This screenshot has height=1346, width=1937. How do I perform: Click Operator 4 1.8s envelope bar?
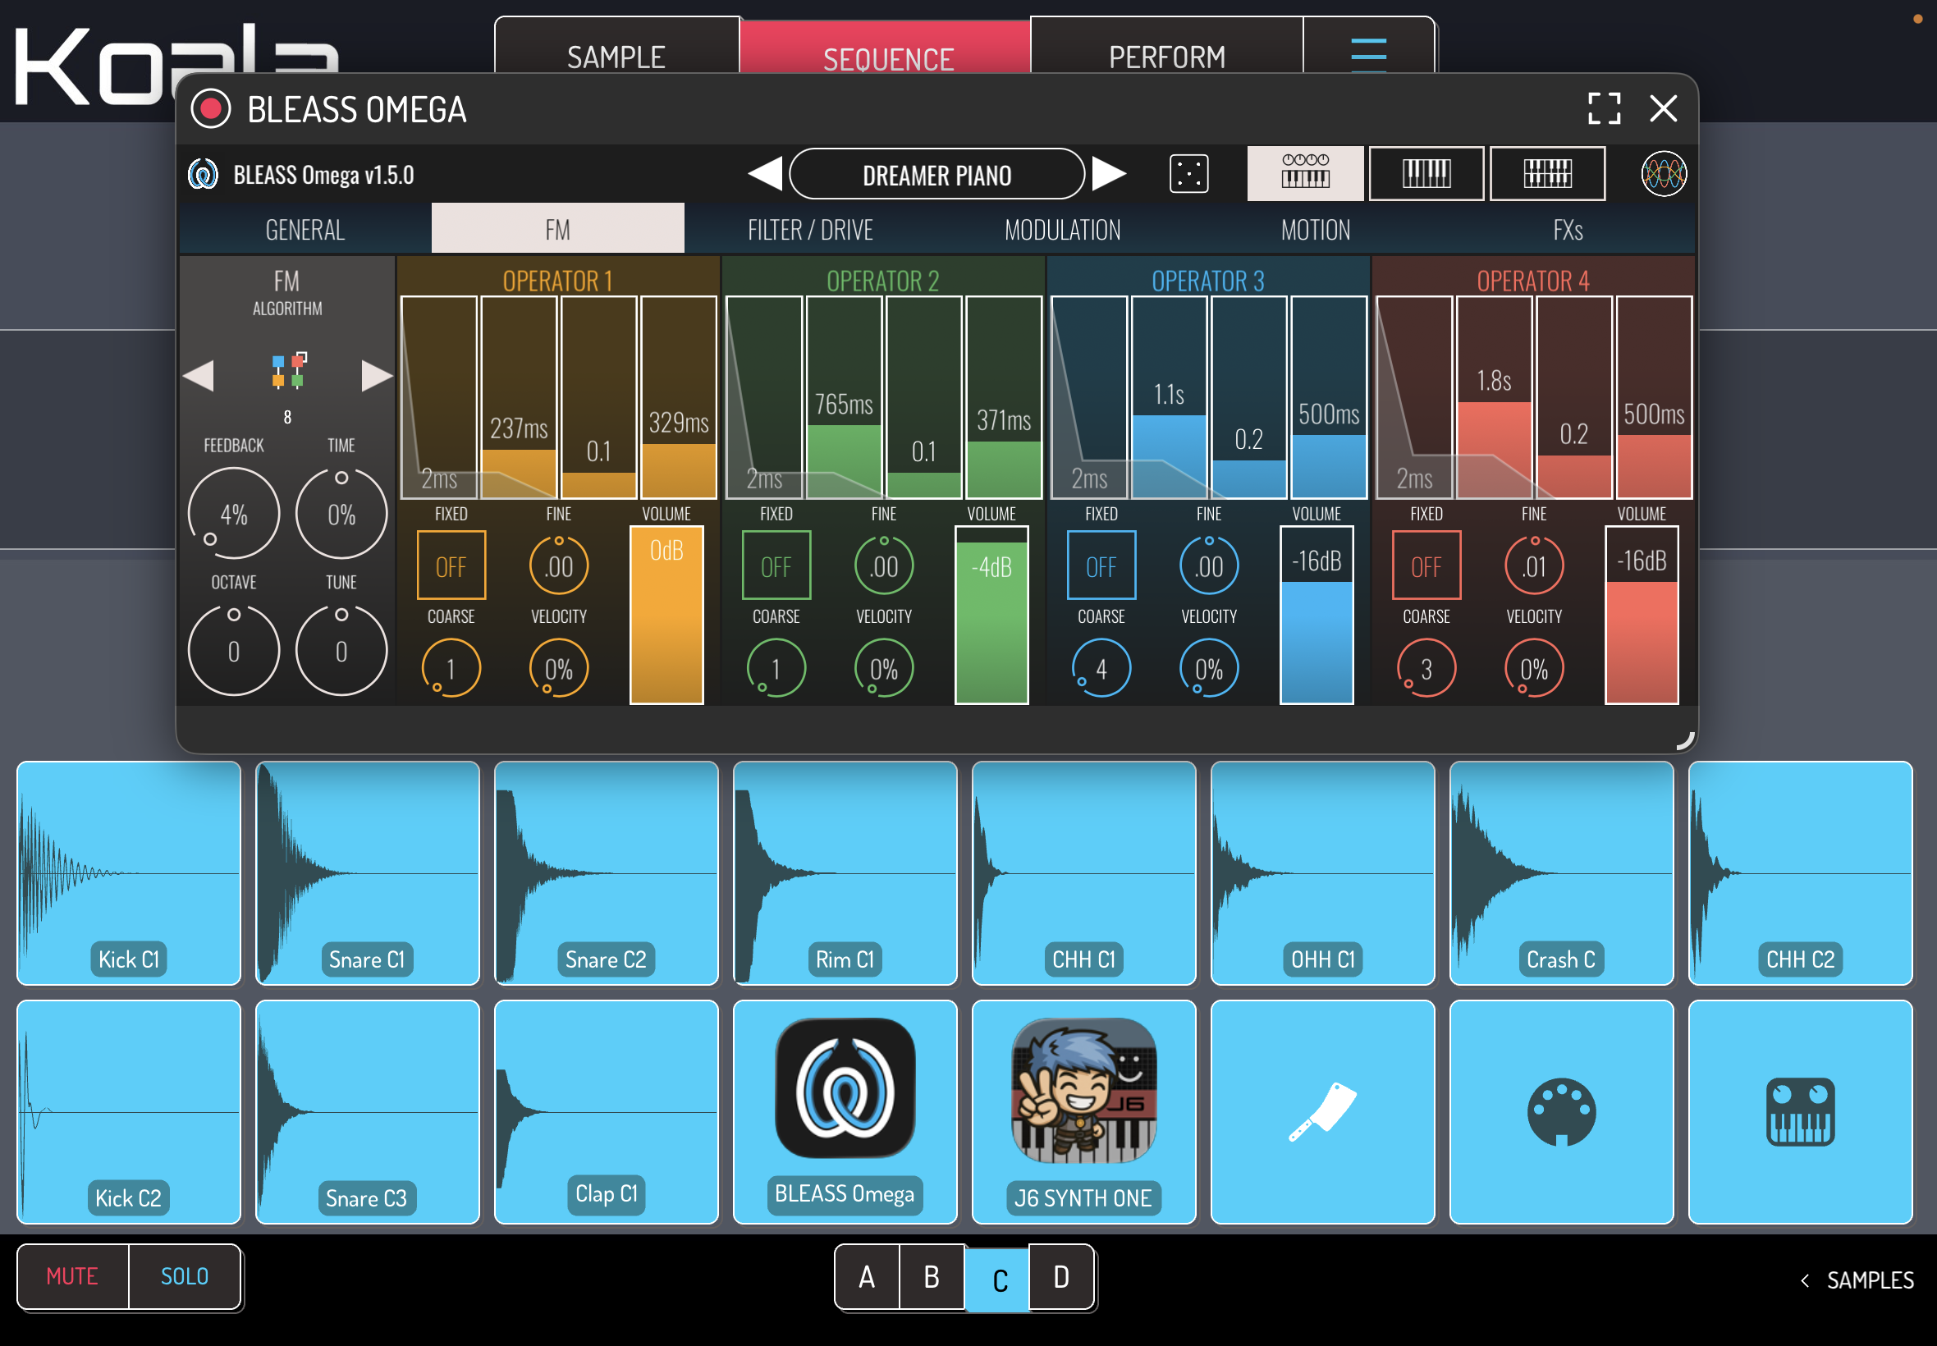(1495, 397)
